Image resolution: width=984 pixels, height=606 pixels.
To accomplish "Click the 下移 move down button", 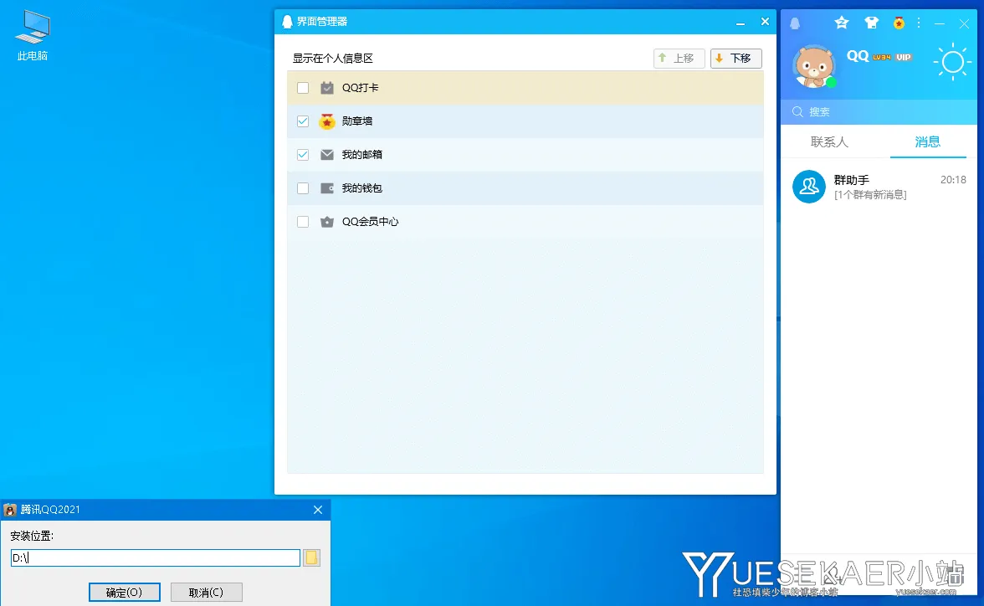I will 735,58.
